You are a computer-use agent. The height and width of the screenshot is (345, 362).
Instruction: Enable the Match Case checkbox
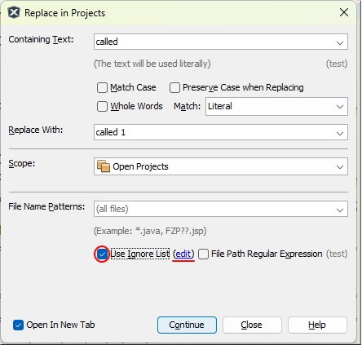(102, 88)
